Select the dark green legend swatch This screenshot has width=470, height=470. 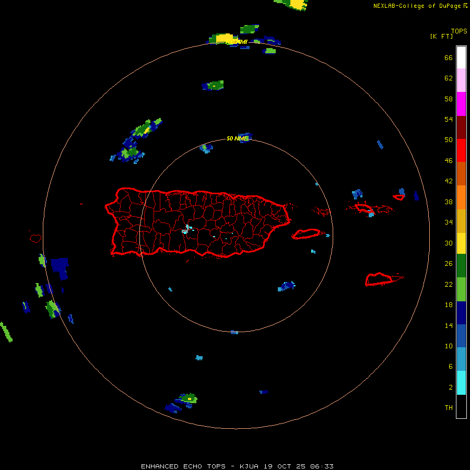pyautogui.click(x=461, y=266)
